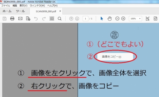Go to the previous page with the up arrow
Image resolution: width=159 pixels, height=97 pixels.
click(x=71, y=19)
